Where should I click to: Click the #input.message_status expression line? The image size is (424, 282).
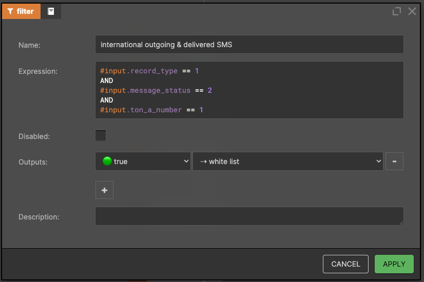156,90
